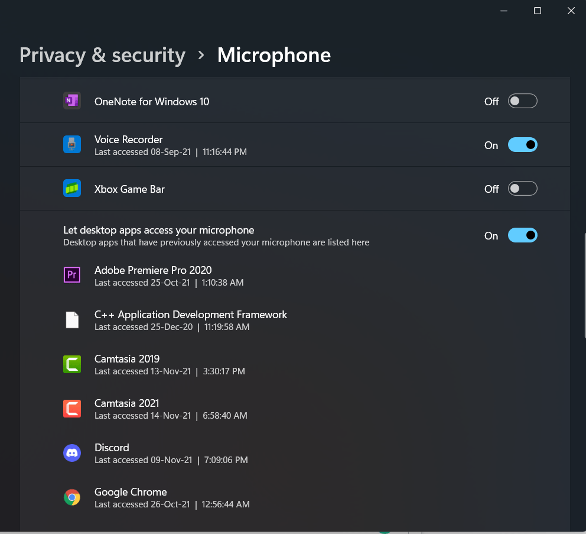
Task: Click the Voice Recorder app icon
Action: [72, 145]
